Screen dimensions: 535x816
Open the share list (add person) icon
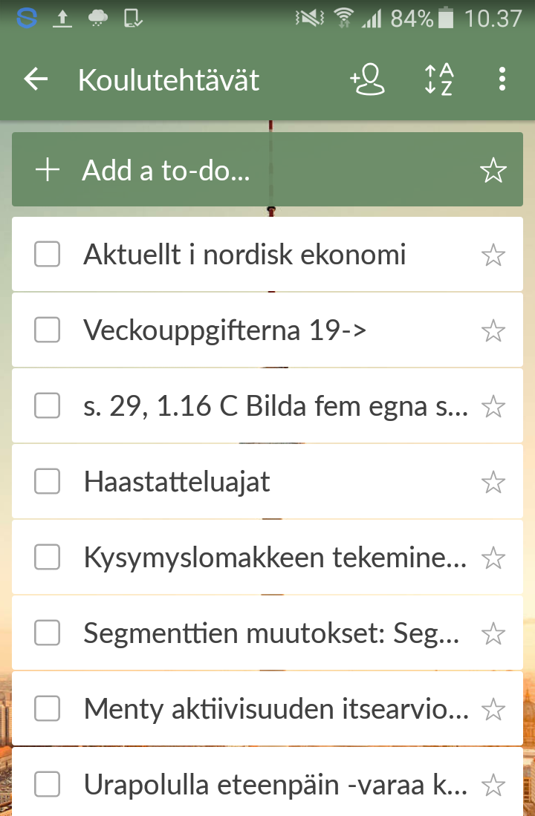coord(368,80)
